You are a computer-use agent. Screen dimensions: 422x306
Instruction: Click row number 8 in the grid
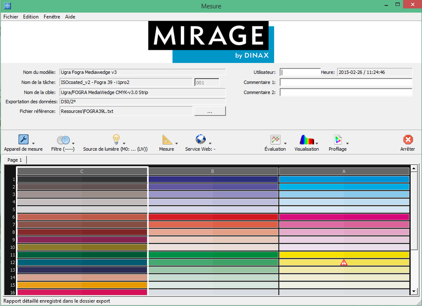tap(13, 232)
